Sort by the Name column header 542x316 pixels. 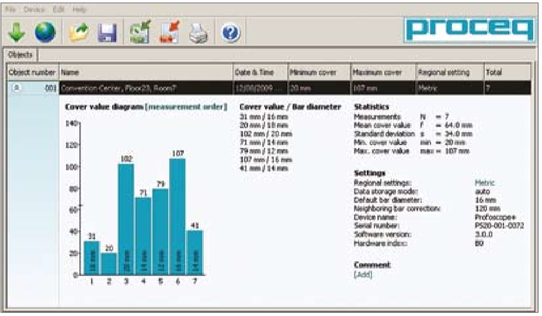tap(145, 73)
